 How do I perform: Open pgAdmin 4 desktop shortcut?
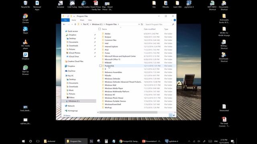pos(189,4)
